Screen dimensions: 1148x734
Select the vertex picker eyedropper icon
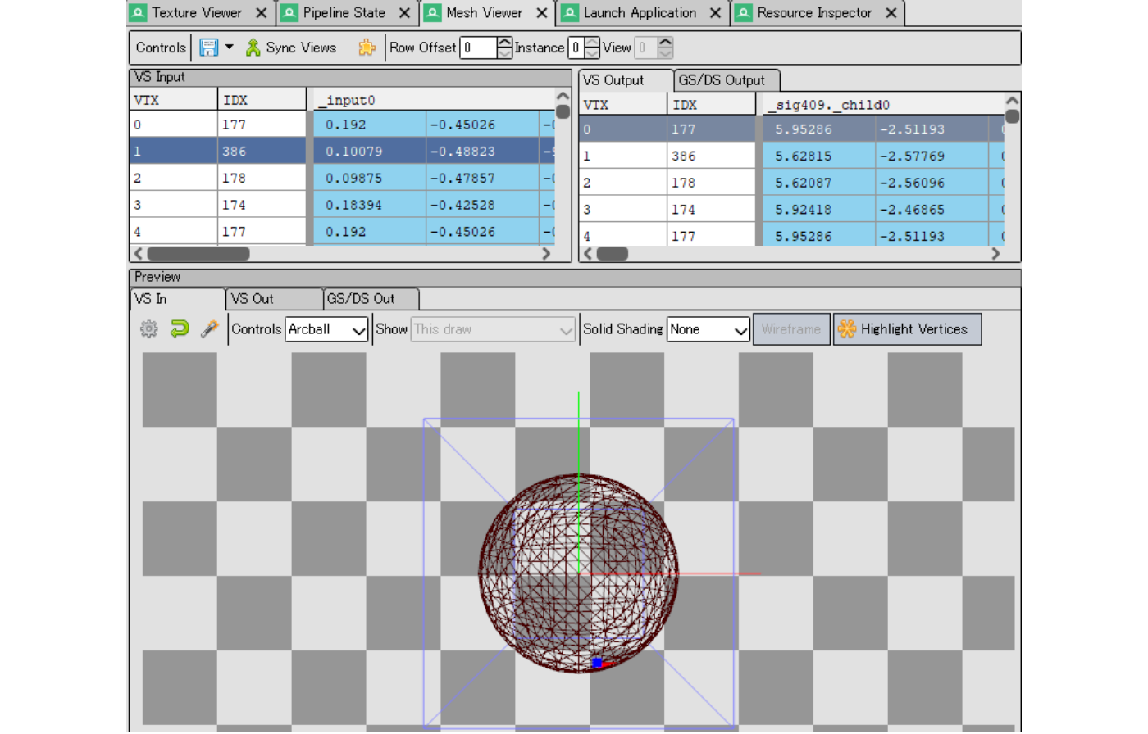(207, 329)
